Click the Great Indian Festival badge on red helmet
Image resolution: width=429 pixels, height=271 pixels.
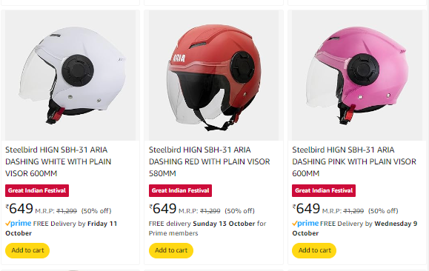[180, 190]
